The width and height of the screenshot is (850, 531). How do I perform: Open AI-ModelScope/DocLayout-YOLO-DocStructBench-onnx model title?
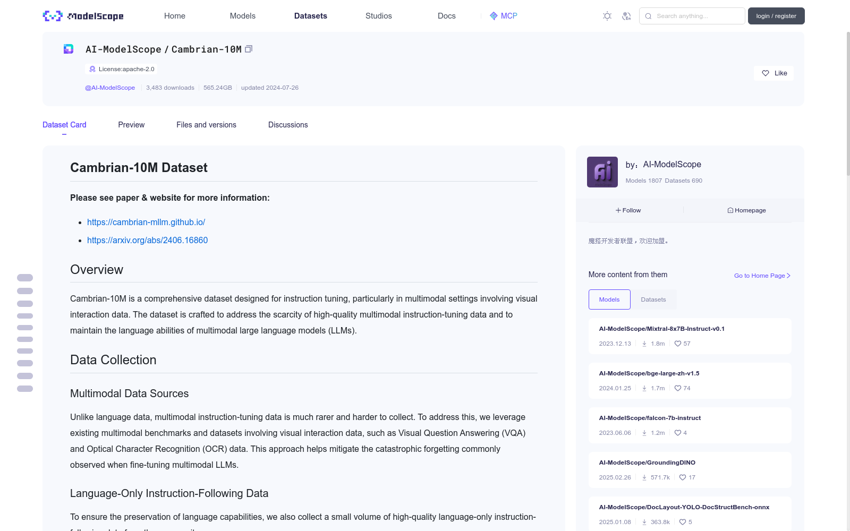(684, 507)
